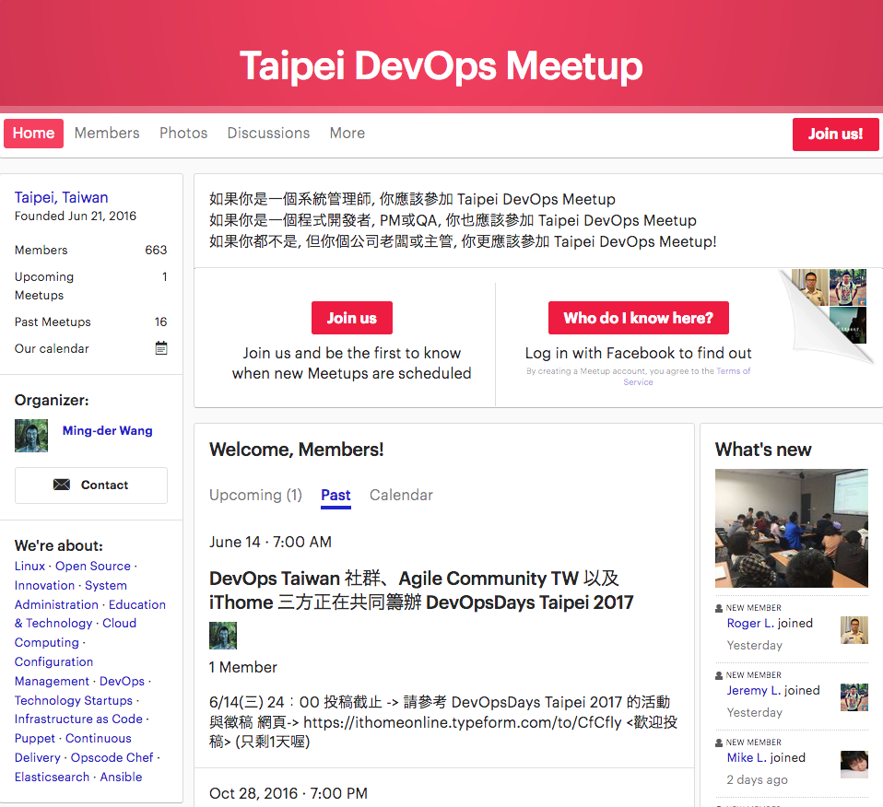Open the Discussions tab
The image size is (883, 807).
[268, 134]
